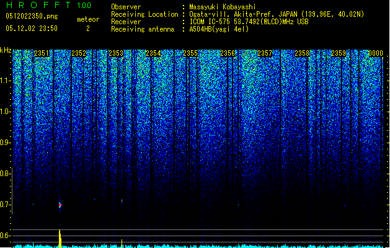Viewport: 390px width, 248px height.
Task: Click the date stamp 05.12.02 23:50
Action: click(32, 29)
